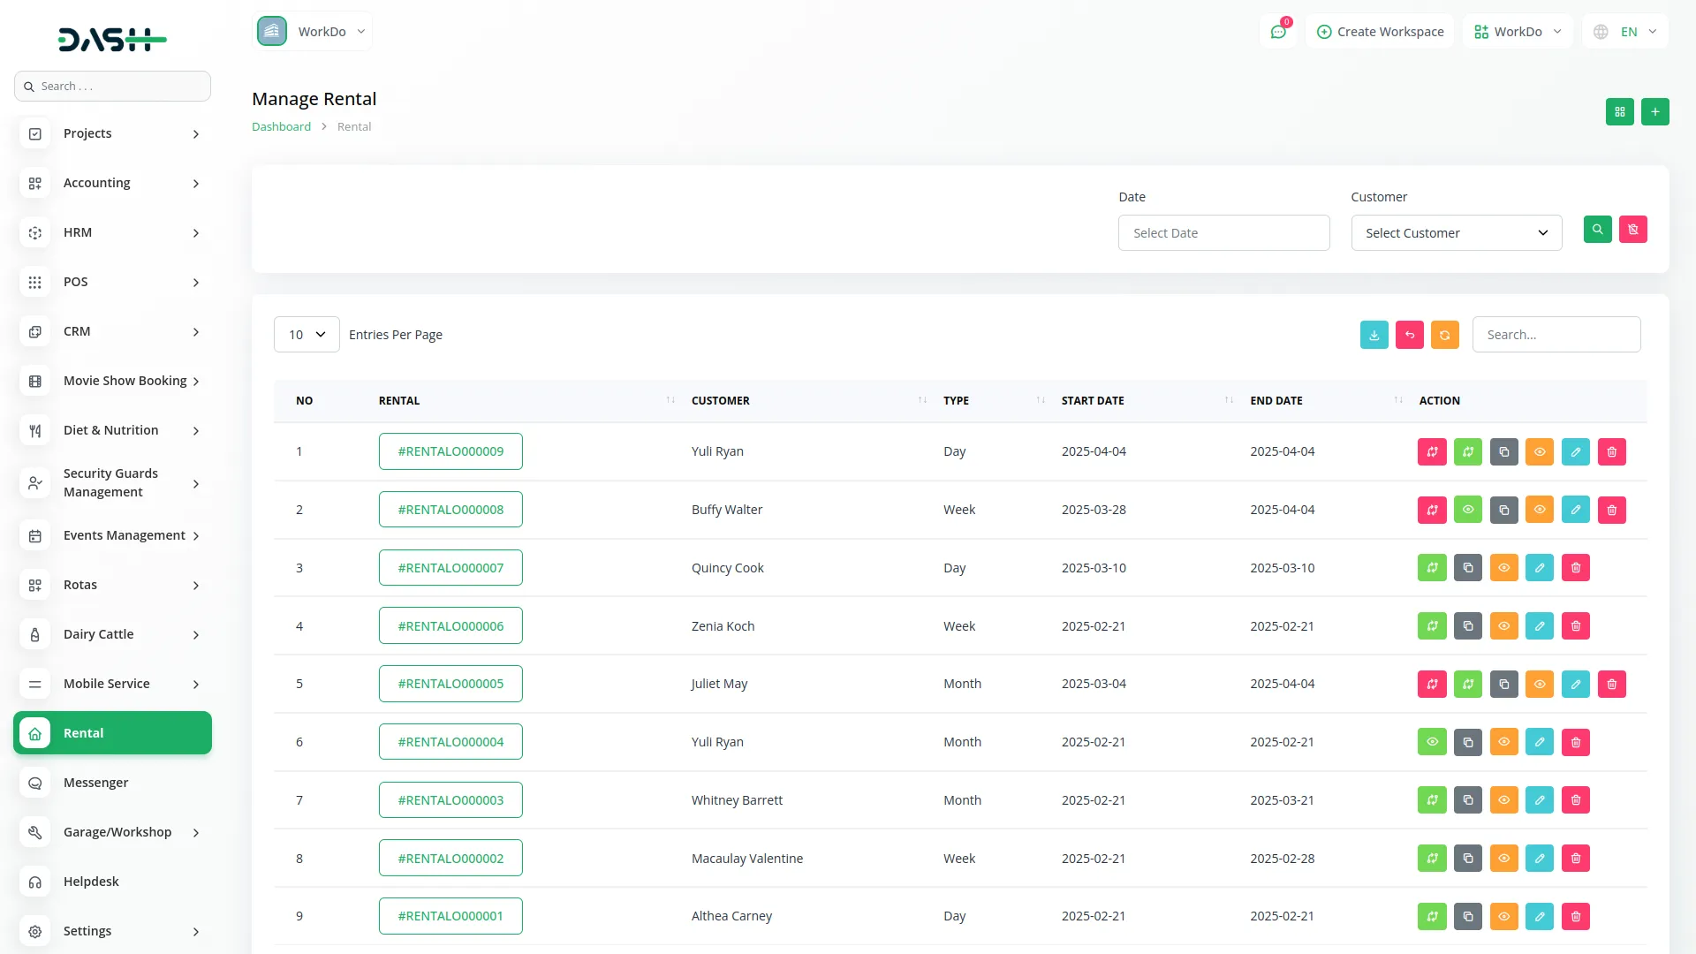
Task: Expand the Accounting menu in the sidebar
Action: [96, 183]
